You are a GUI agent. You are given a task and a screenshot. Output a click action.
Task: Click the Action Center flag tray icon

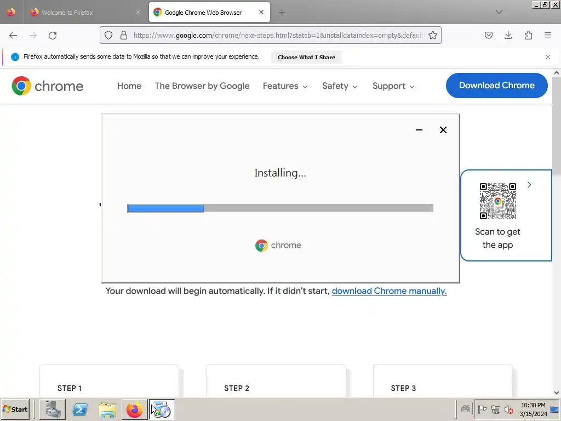pyautogui.click(x=482, y=409)
